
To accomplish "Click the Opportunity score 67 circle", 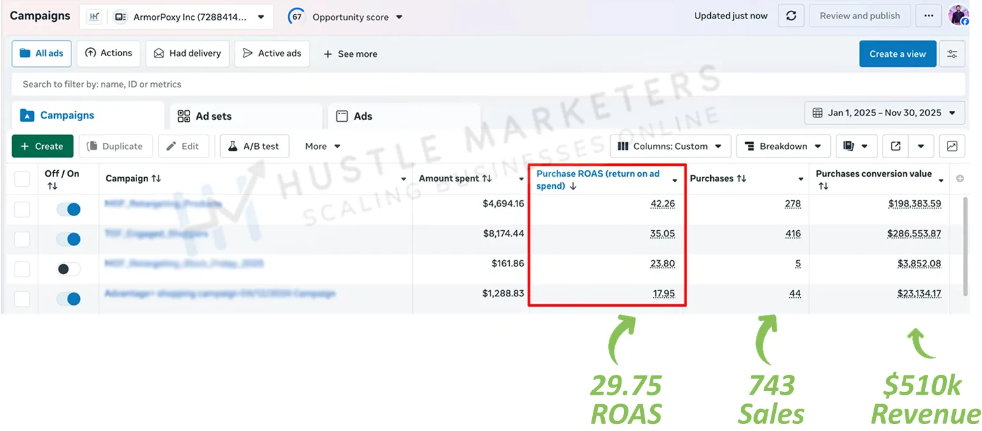I will coord(297,17).
